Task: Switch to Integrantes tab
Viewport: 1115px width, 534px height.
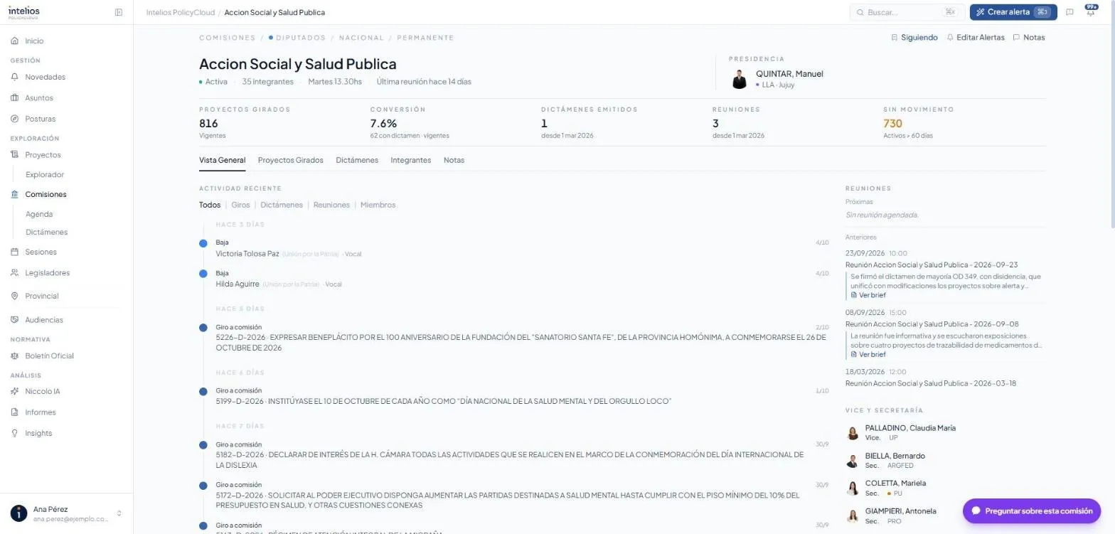Action: click(x=411, y=160)
